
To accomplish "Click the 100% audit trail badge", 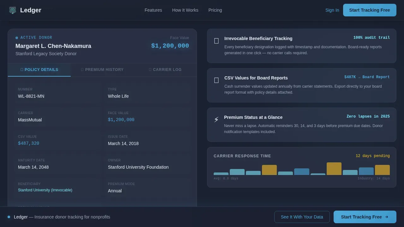I will pyautogui.click(x=371, y=38).
